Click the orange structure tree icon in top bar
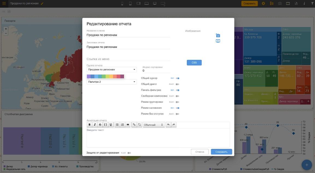Screen dimensions: 315x173 272,3
